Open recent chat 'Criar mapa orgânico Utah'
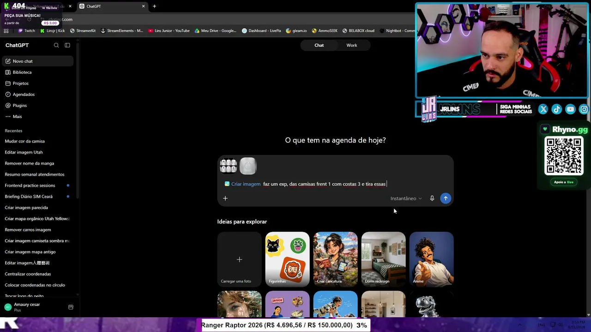This screenshot has width=591, height=332. coord(37,219)
